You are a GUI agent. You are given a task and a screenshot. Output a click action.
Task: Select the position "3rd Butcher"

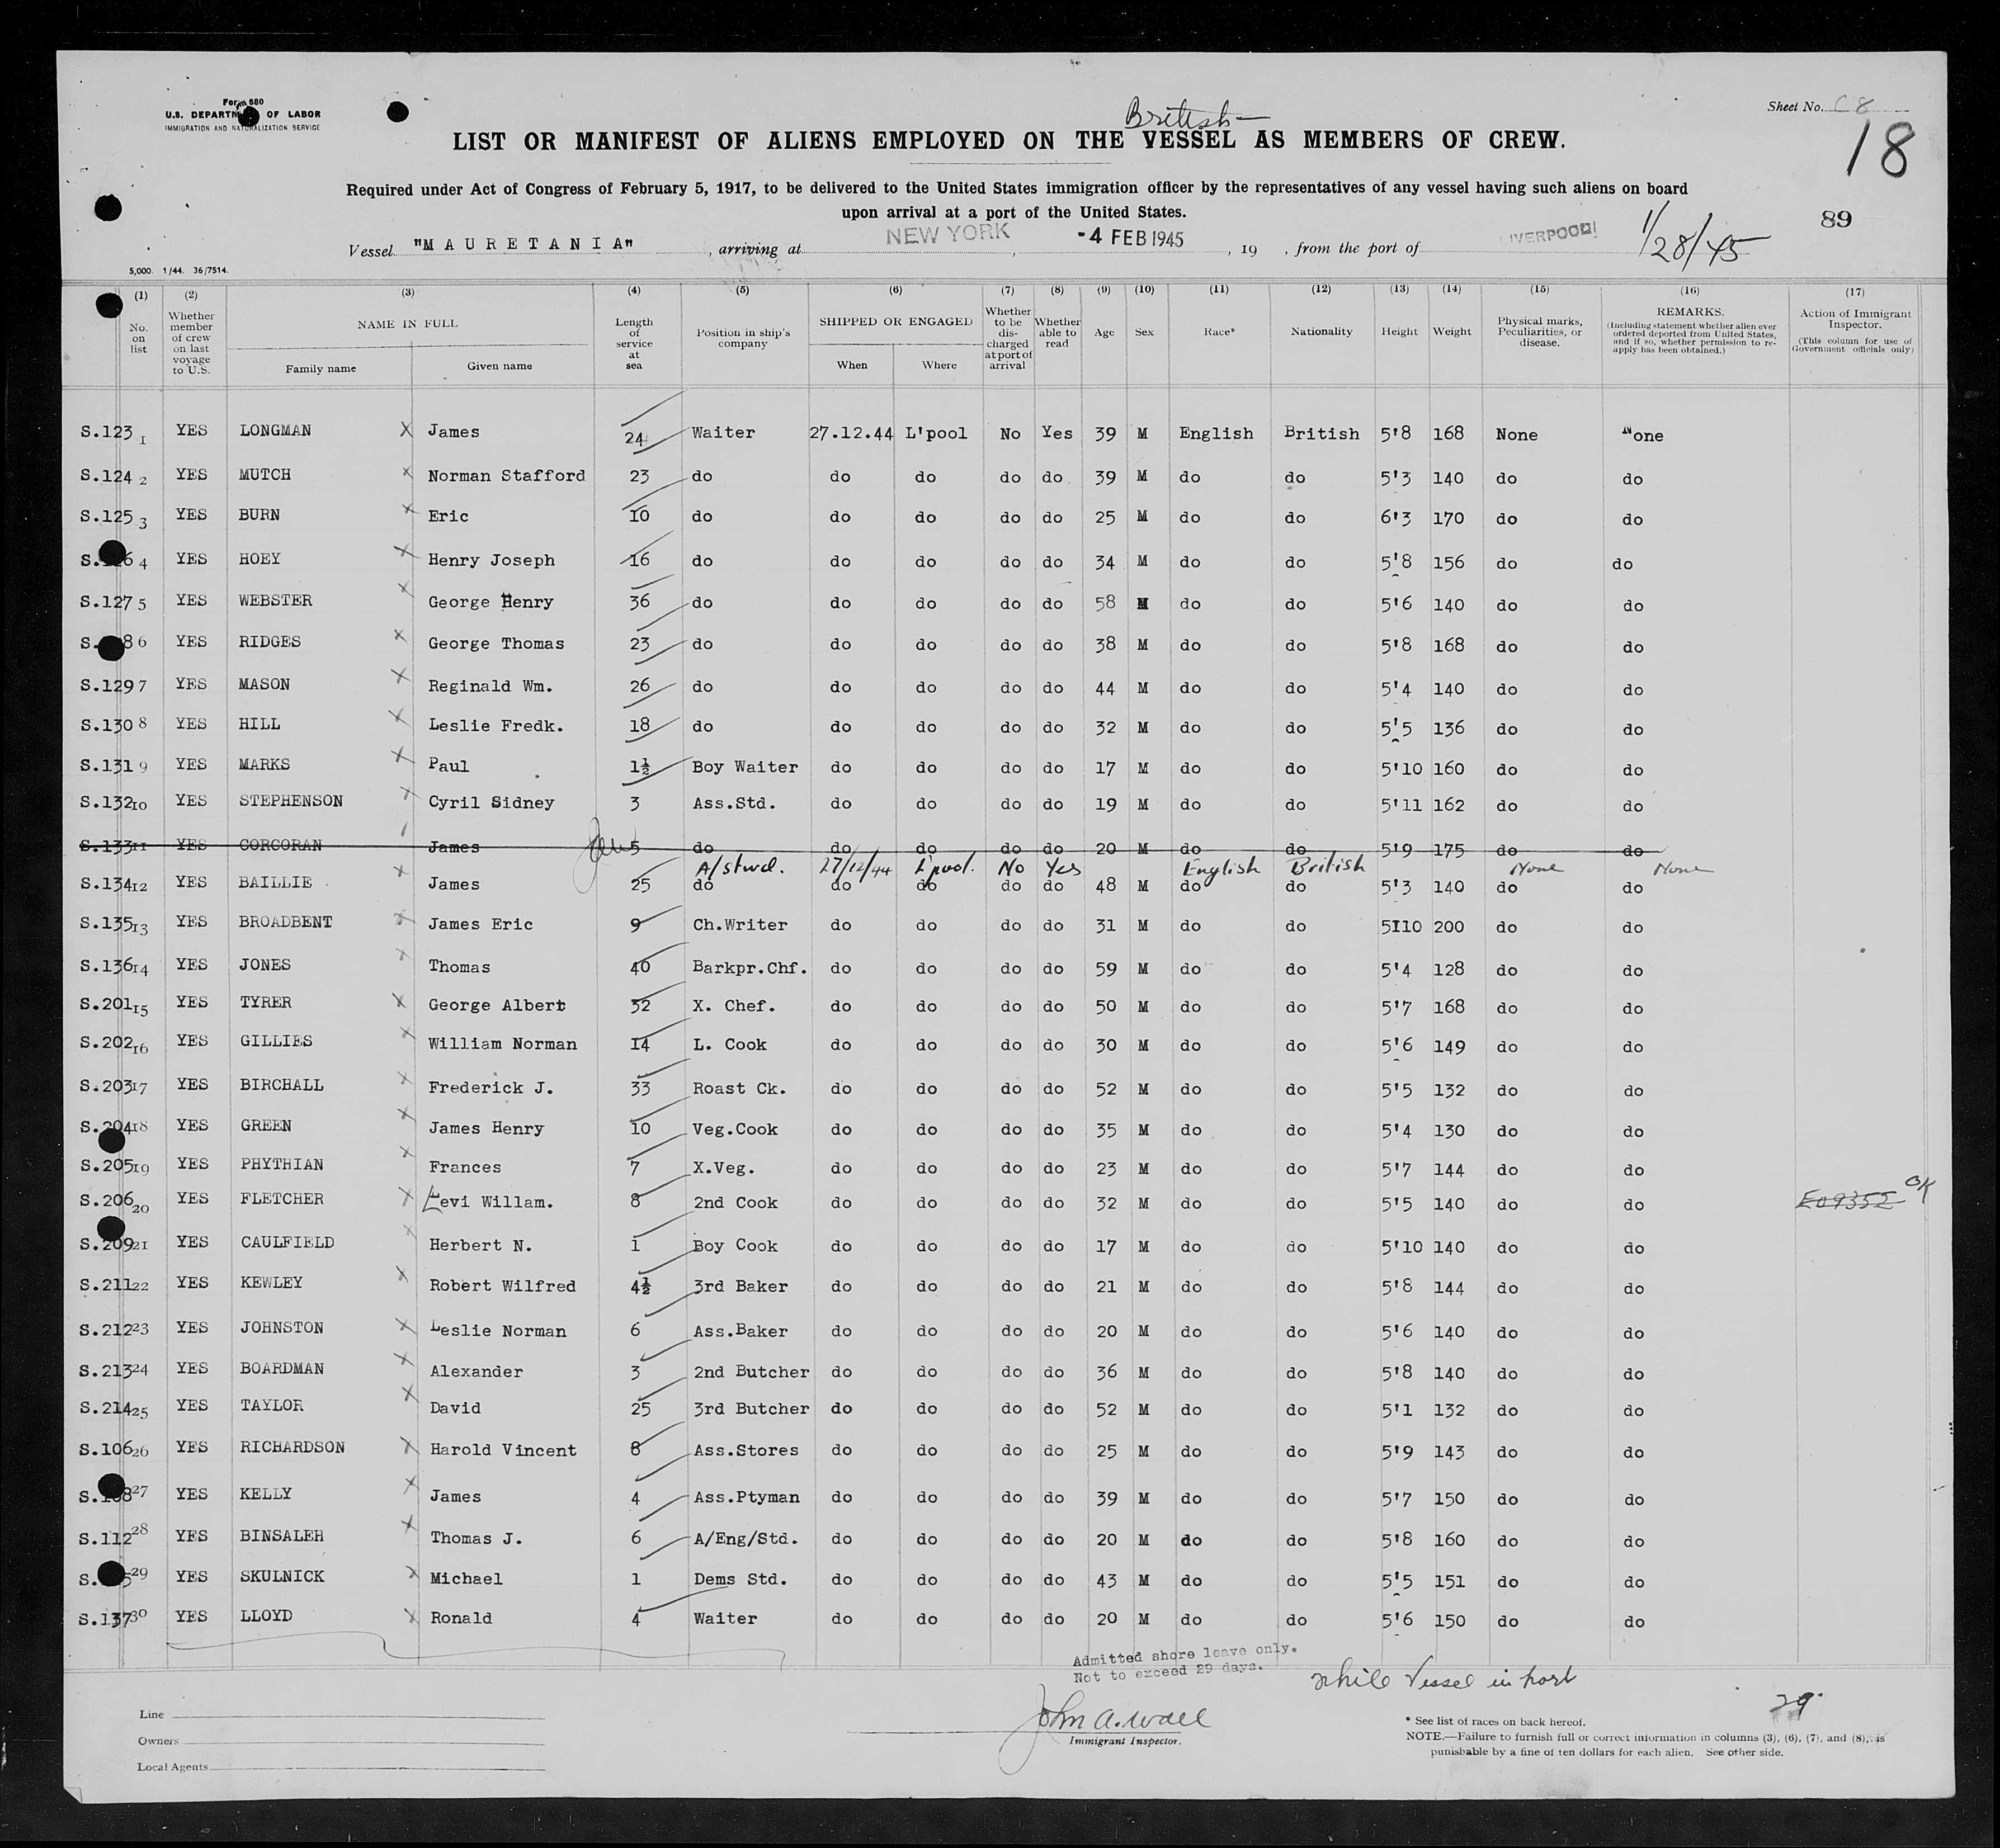click(751, 1408)
